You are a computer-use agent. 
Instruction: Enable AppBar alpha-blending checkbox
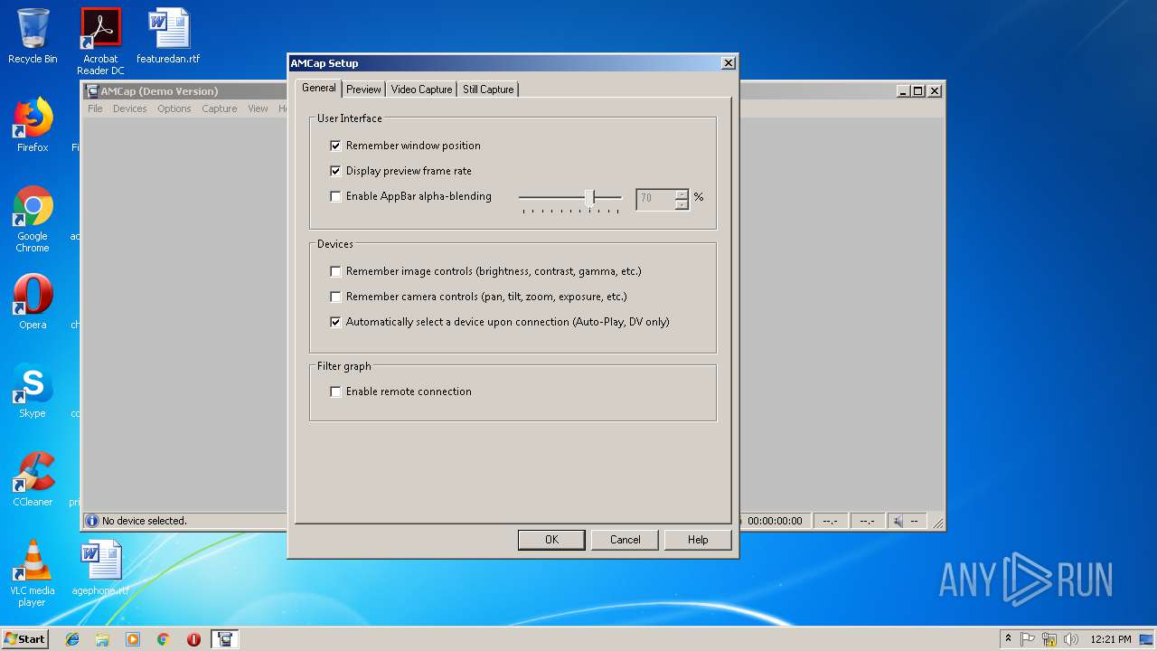coord(335,196)
